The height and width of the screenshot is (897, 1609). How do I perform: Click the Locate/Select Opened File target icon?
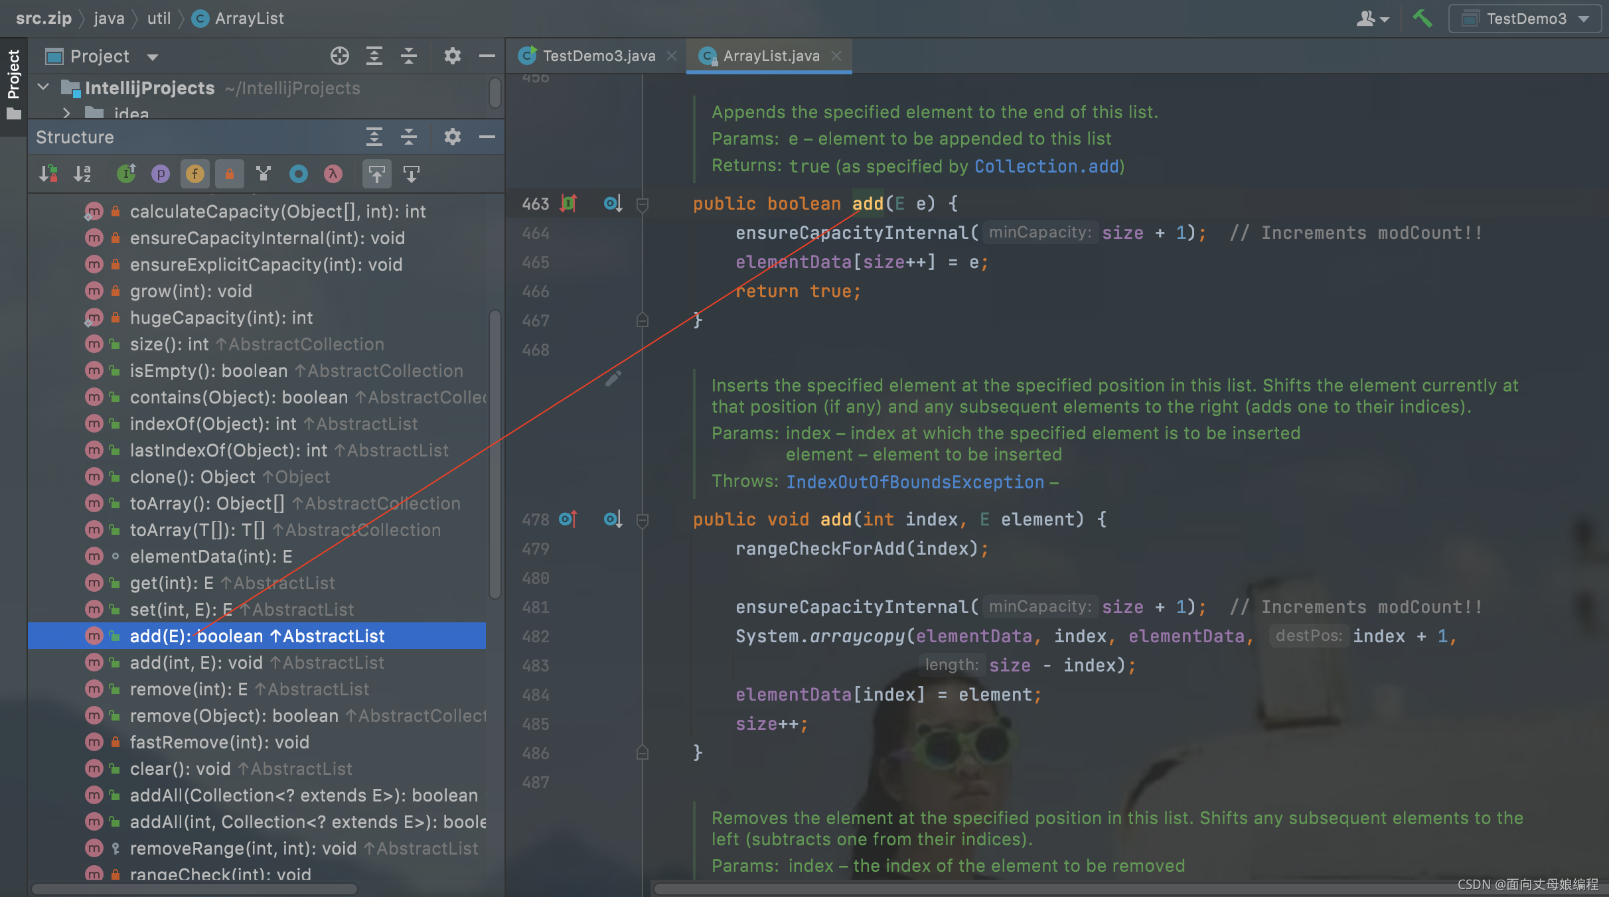tap(339, 56)
